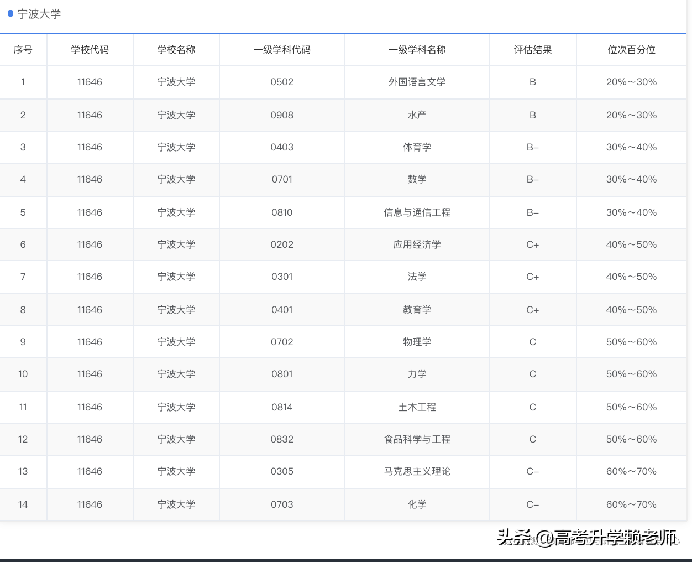This screenshot has height=562, width=692.
Task: Click the 11646 code in row 1
Action: (90, 82)
